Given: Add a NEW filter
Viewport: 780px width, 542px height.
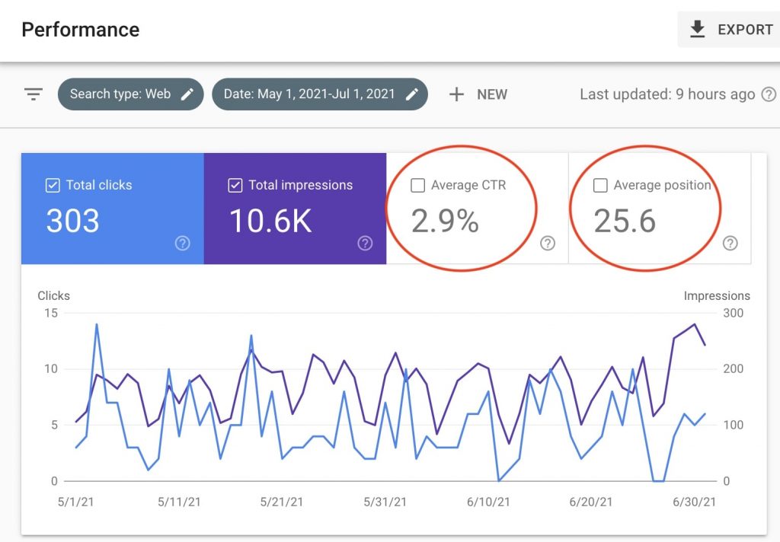Looking at the screenshot, I should point(478,94).
